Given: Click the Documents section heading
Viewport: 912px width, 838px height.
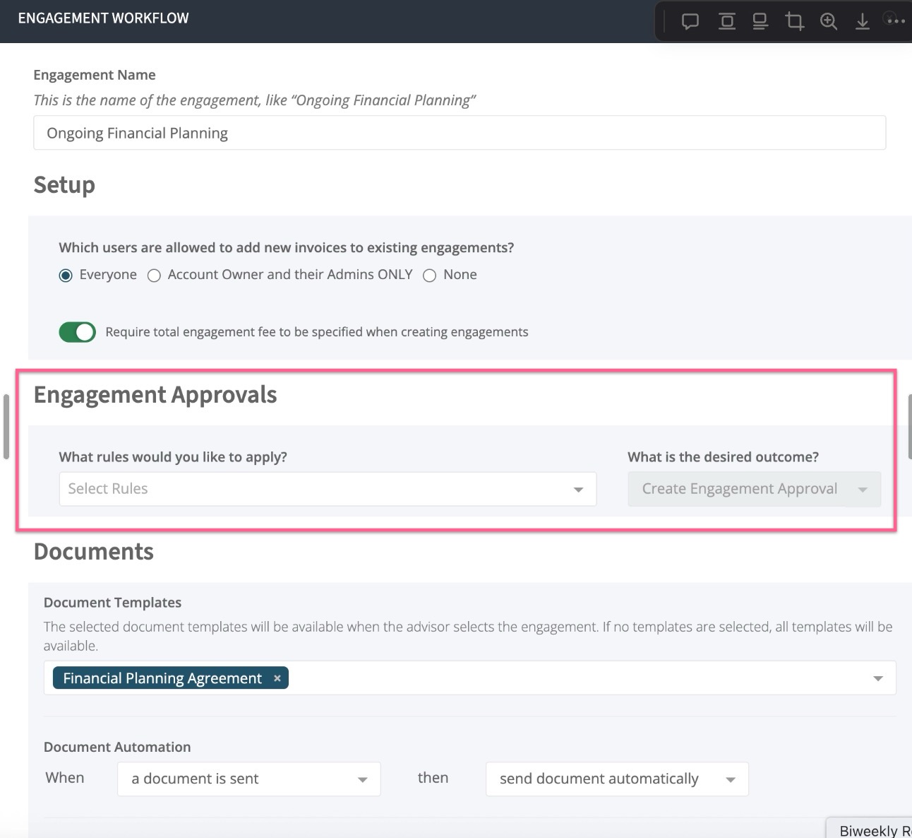Looking at the screenshot, I should pyautogui.click(x=94, y=552).
